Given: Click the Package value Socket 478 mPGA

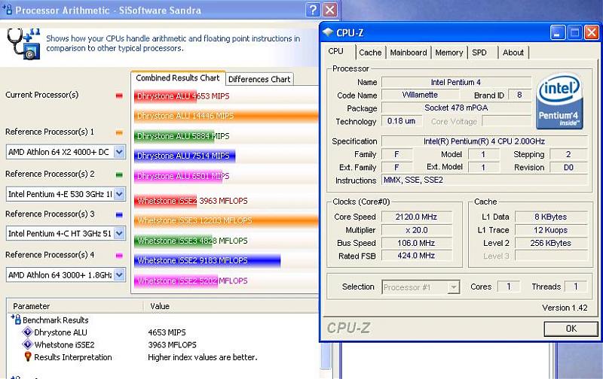Looking at the screenshot, I should 456,108.
